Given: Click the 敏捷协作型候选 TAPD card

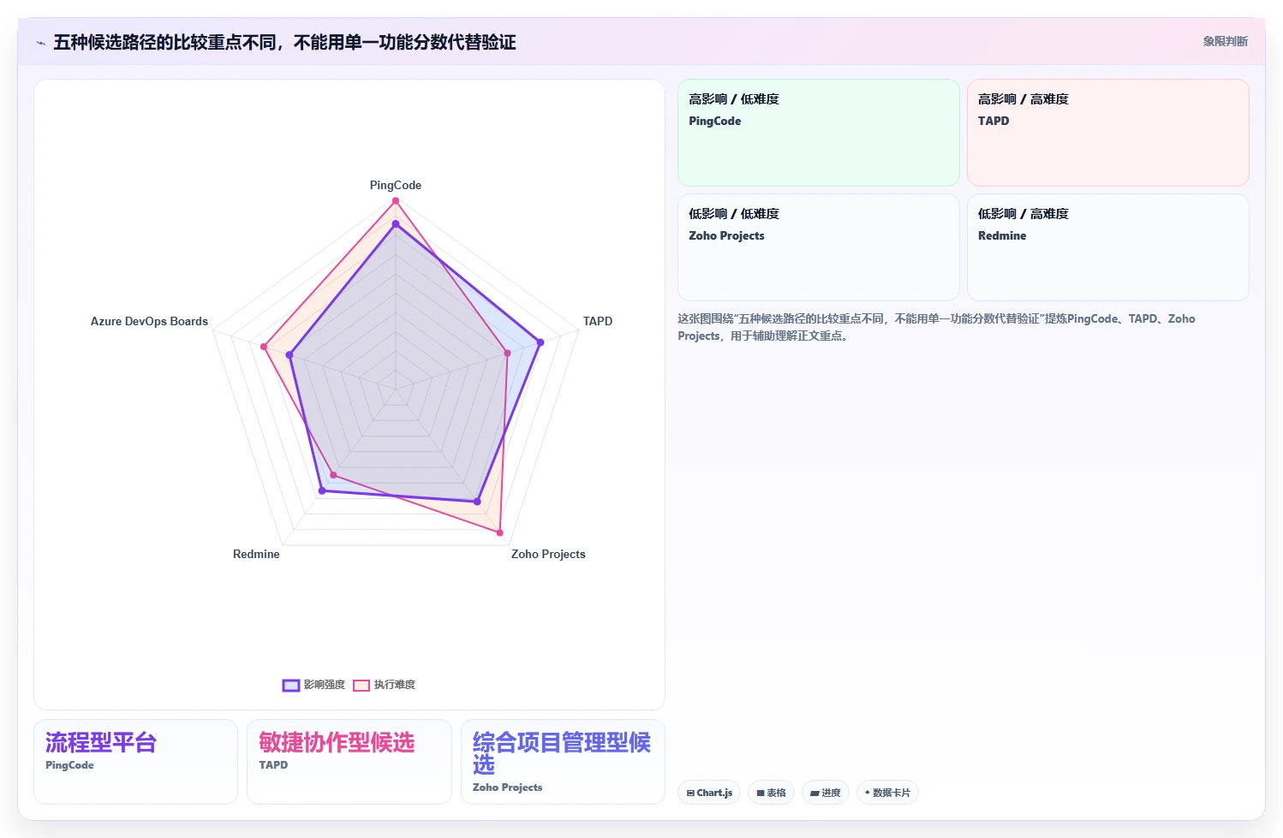Looking at the screenshot, I should point(349,762).
